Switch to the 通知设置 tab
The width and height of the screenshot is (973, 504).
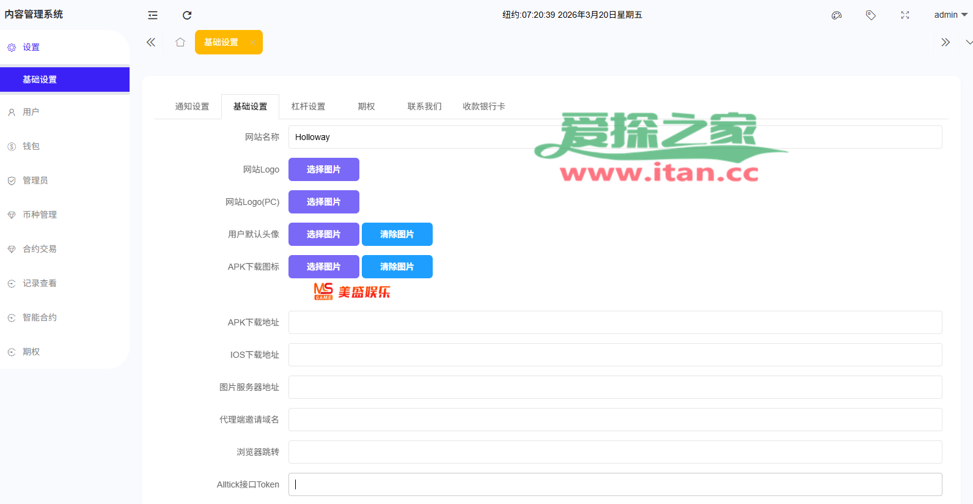pos(192,106)
